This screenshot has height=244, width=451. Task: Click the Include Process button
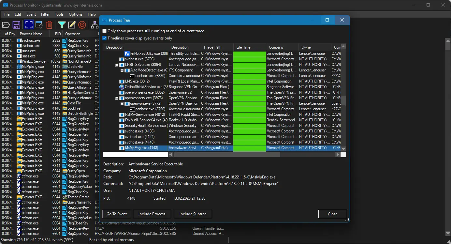pos(152,214)
